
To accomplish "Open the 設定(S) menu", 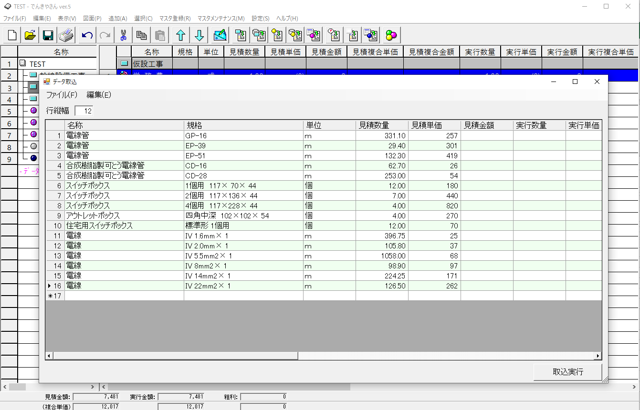I will pyautogui.click(x=261, y=19).
